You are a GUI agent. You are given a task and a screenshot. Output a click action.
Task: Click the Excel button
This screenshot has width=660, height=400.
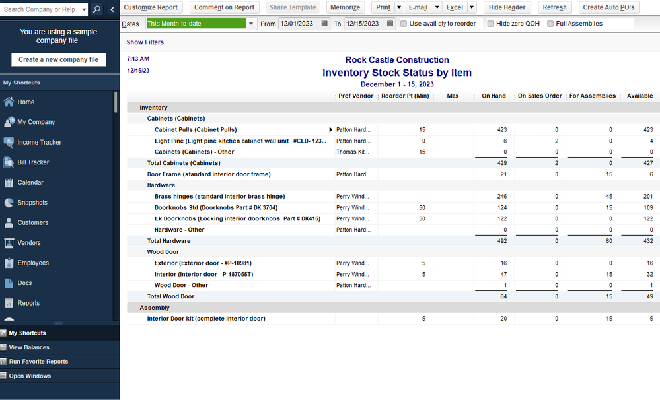[455, 7]
